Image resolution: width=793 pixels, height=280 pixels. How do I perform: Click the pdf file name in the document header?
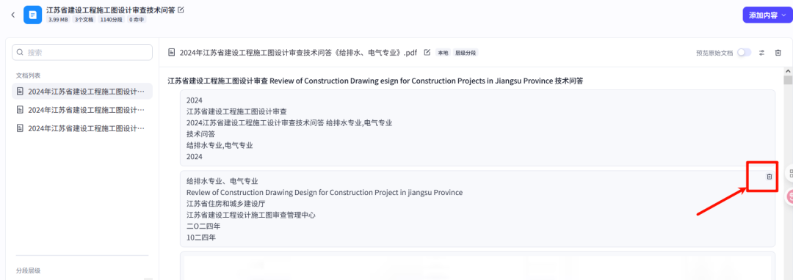(298, 53)
